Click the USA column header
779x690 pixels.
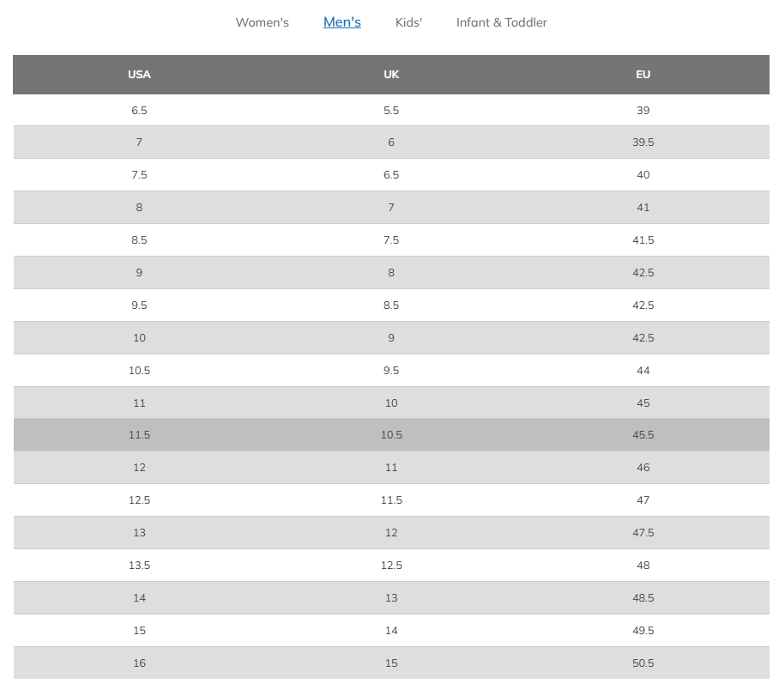tap(139, 75)
